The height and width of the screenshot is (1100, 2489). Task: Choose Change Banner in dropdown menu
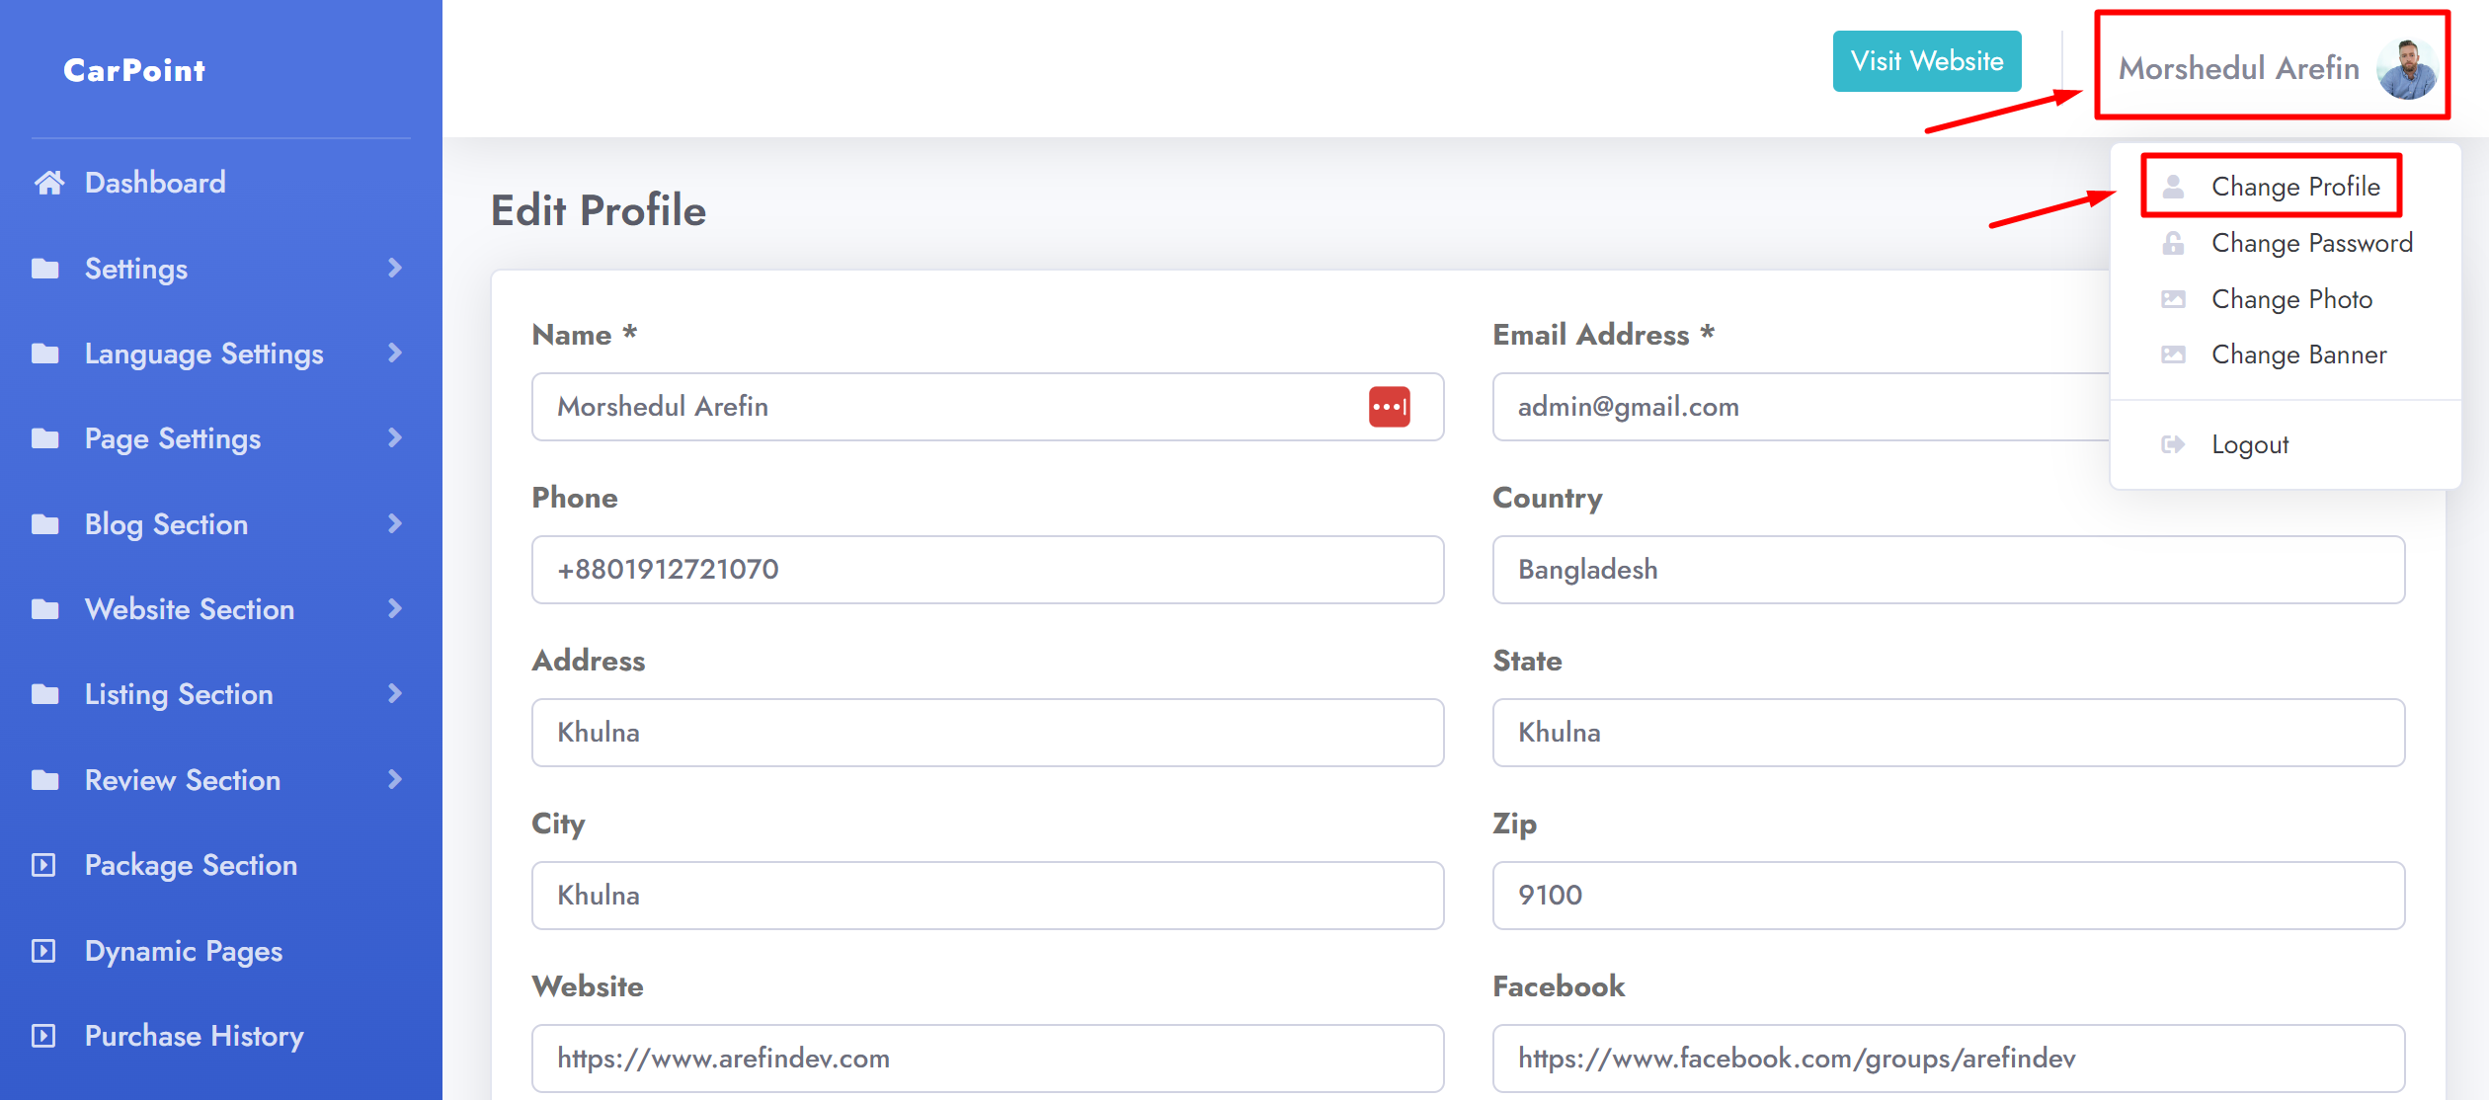pos(2298,354)
